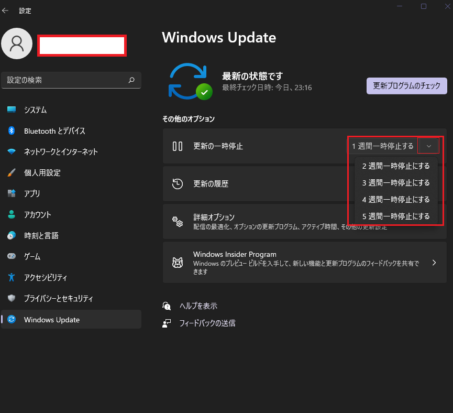453x413 pixels.
Task: Go to ネットワークとインターネット settings
Action: pyautogui.click(x=71, y=152)
